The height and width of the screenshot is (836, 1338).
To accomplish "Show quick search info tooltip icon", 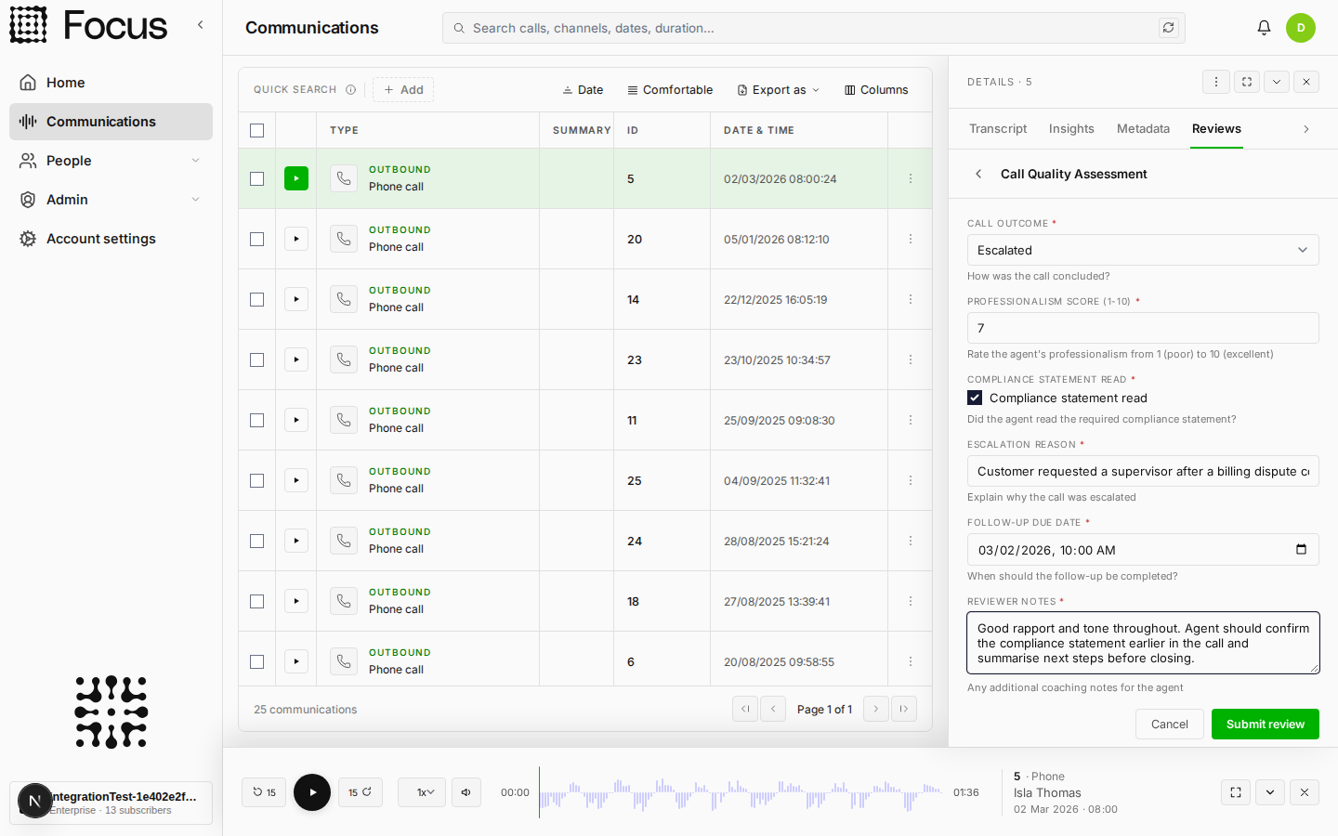I will (350, 90).
